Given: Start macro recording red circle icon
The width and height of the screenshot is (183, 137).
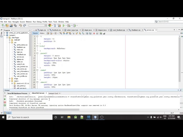Looking at the screenshot, I should (x=94, y=33).
